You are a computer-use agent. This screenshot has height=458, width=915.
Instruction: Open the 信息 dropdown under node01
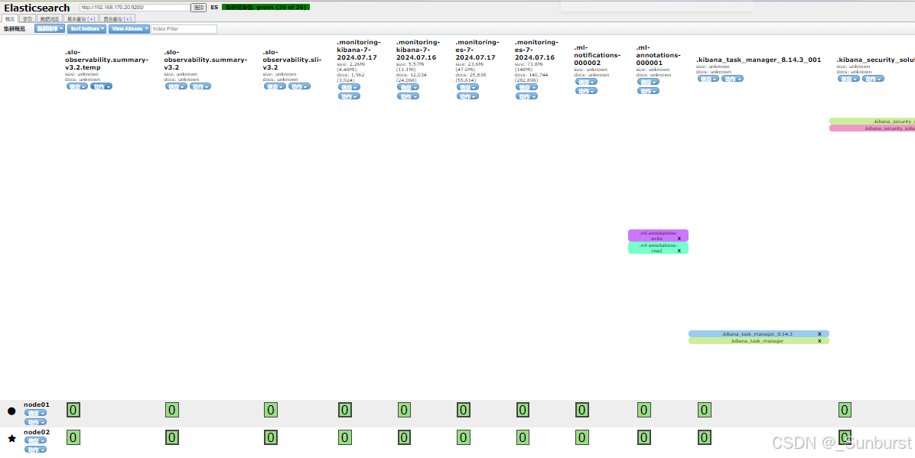35,413
